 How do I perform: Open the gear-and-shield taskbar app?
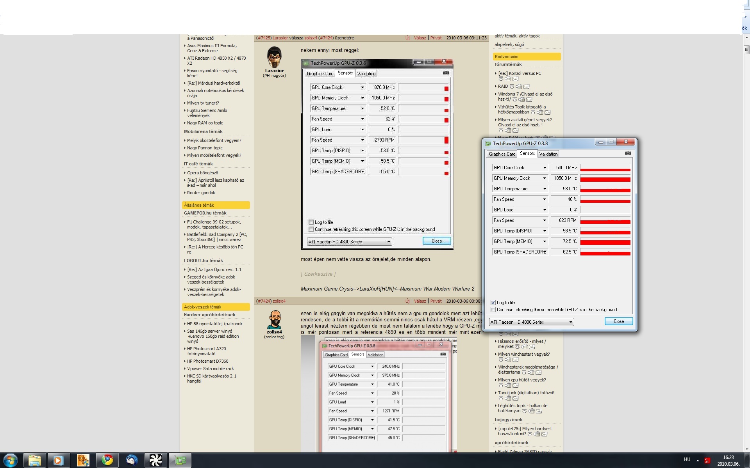83,460
